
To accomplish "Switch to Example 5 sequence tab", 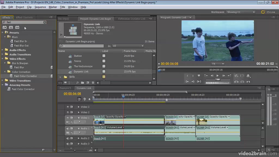I will (65, 88).
